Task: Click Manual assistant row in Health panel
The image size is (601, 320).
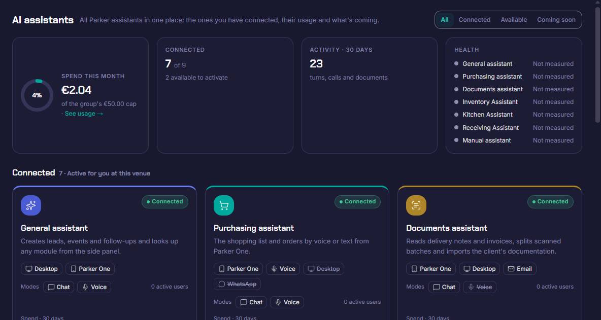Action: tap(514, 140)
